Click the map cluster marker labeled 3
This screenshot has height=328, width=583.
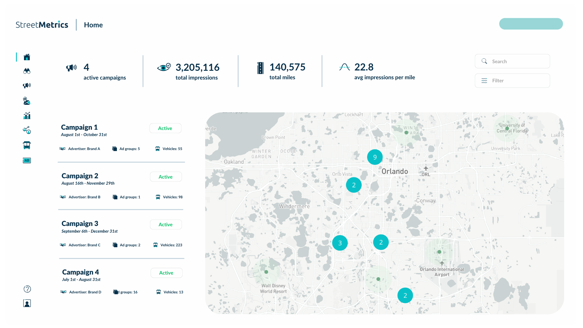pos(340,243)
